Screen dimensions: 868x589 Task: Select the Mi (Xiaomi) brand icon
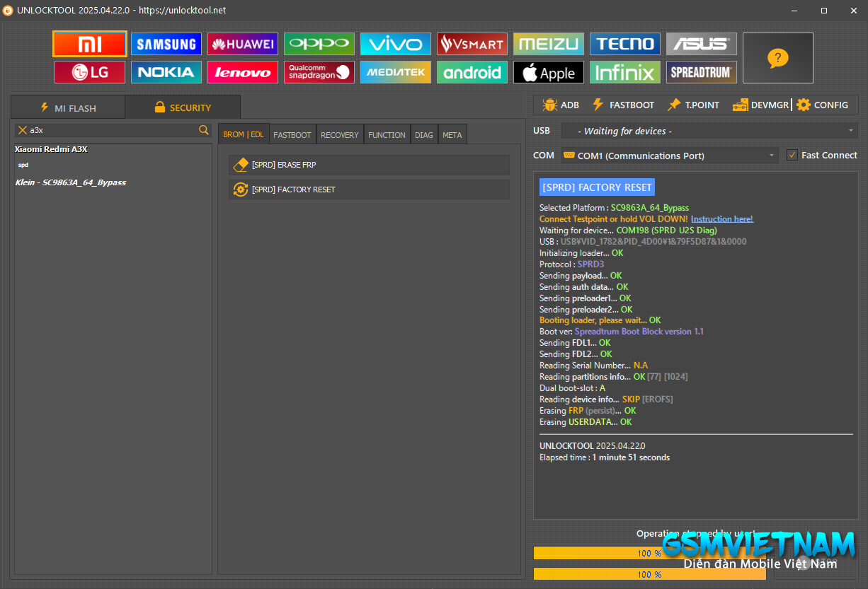coord(90,44)
